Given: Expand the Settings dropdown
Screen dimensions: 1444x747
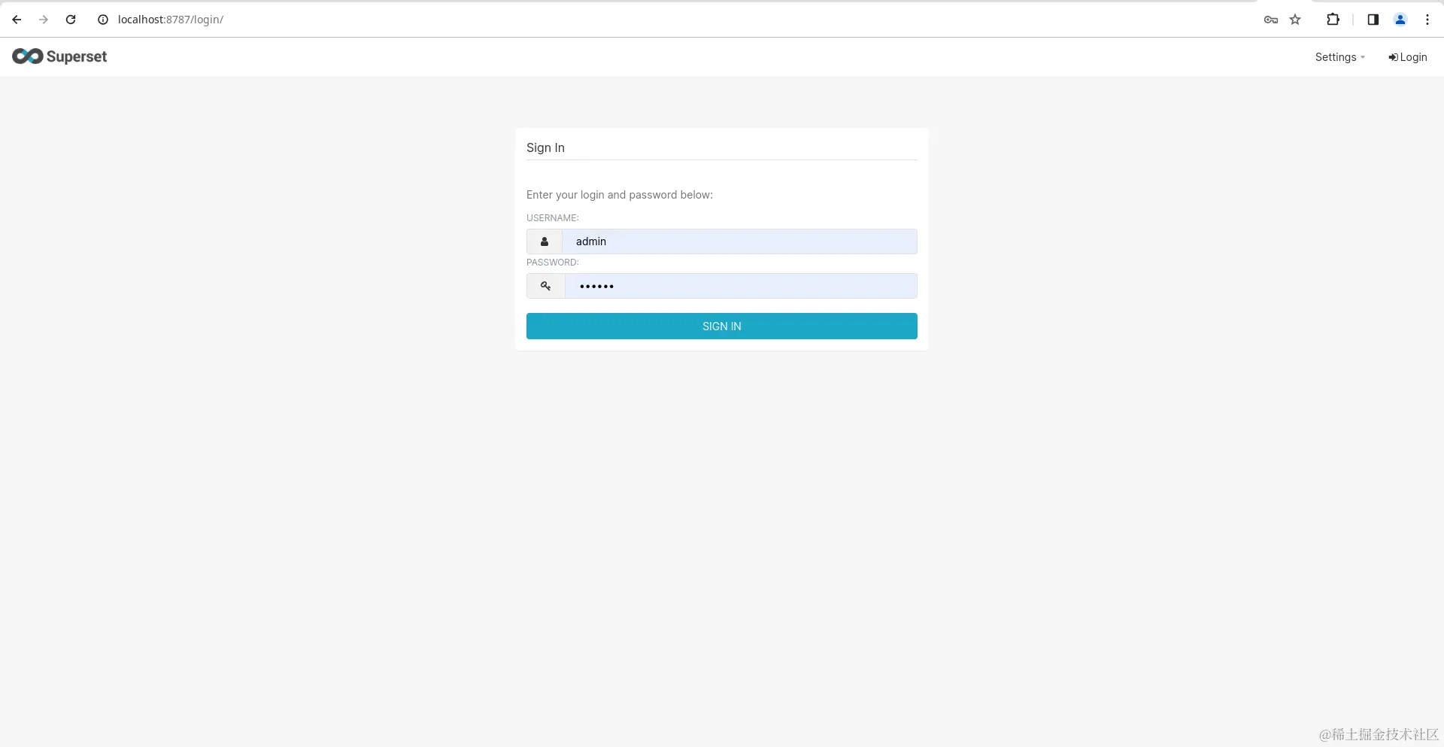Looking at the screenshot, I should click(1339, 57).
